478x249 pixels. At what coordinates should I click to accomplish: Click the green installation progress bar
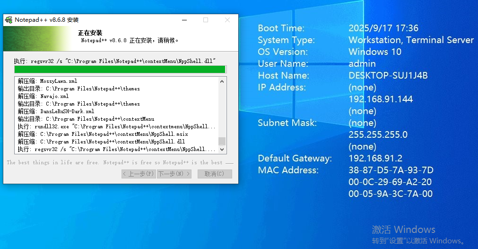pos(120,70)
